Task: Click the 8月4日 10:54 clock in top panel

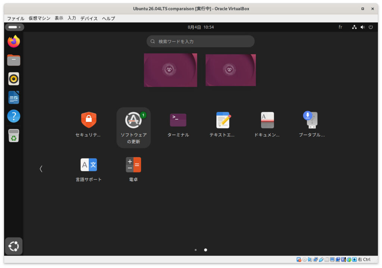Action: [200, 27]
